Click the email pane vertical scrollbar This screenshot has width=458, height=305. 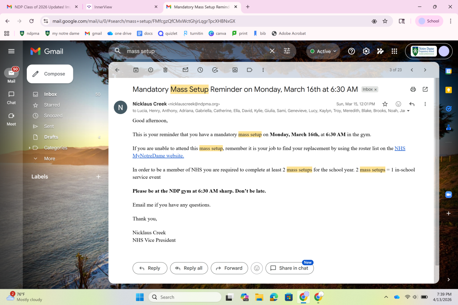point(437,172)
